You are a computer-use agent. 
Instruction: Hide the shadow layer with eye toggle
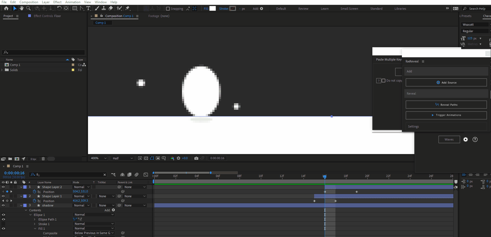click(3, 205)
